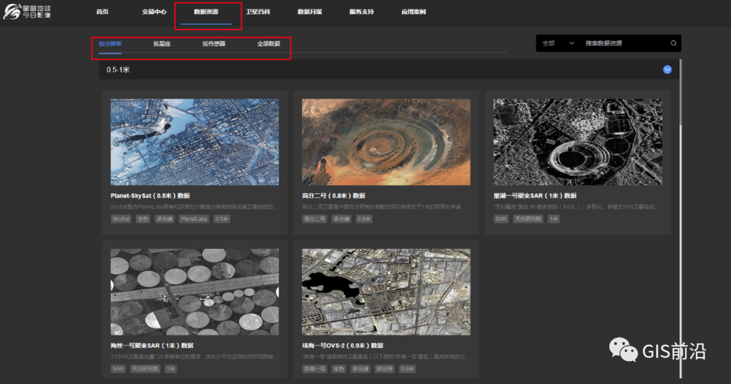Open the 全部 category dropdown beside search
731x384 pixels.
pyautogui.click(x=558, y=43)
